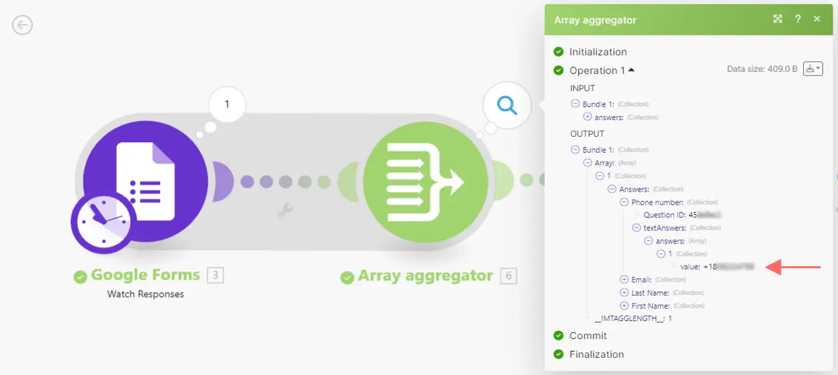This screenshot has width=838, height=375.
Task: Expand the First Name collection
Action: 624,306
